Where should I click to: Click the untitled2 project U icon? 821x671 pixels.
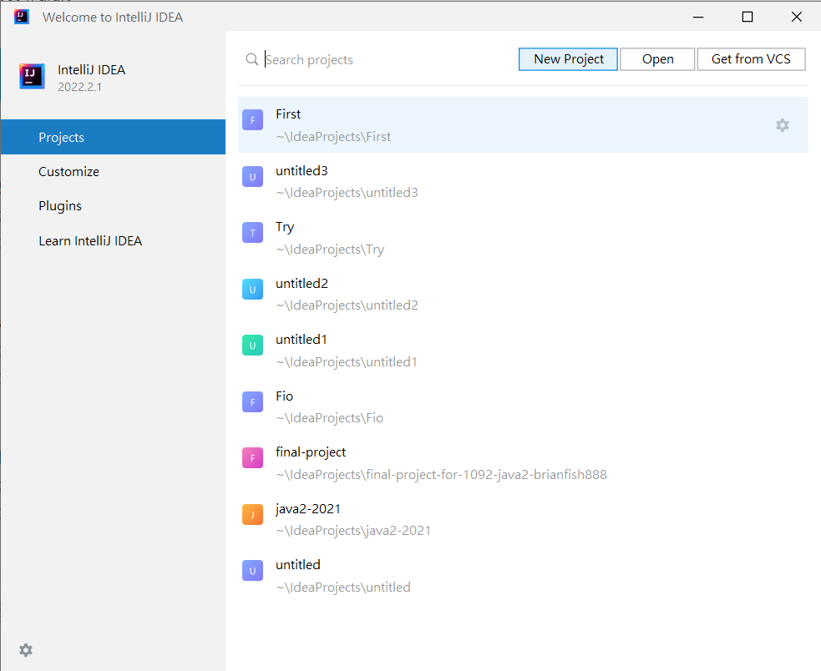pos(252,290)
